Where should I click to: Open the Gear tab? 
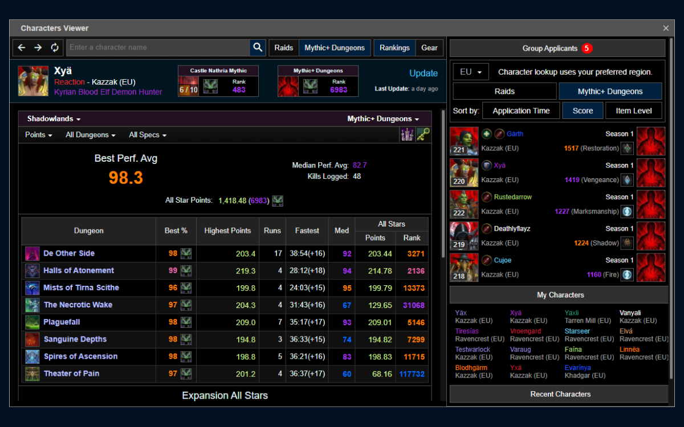(429, 48)
